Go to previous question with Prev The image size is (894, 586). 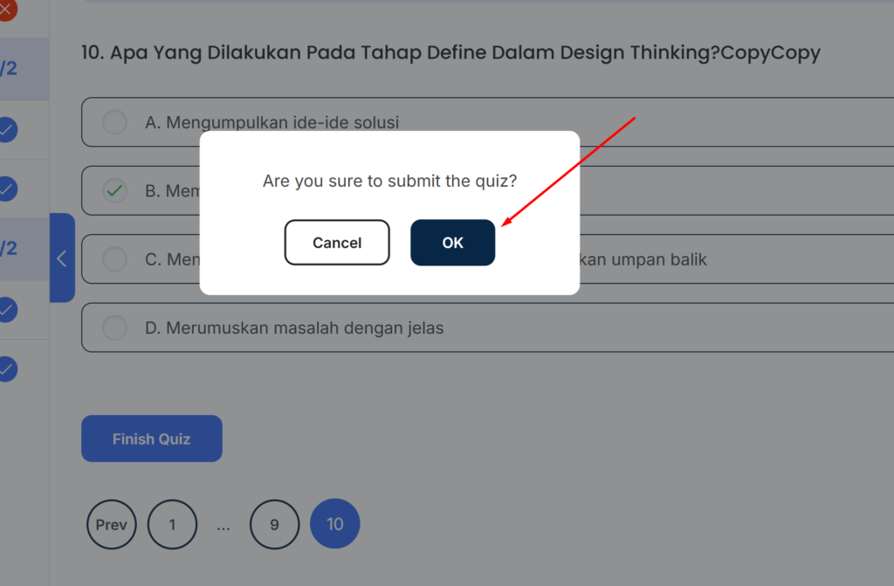coord(111,524)
